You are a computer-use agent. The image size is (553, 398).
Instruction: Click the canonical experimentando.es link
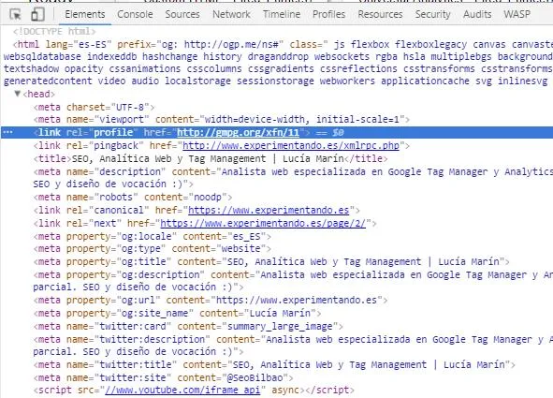click(269, 211)
